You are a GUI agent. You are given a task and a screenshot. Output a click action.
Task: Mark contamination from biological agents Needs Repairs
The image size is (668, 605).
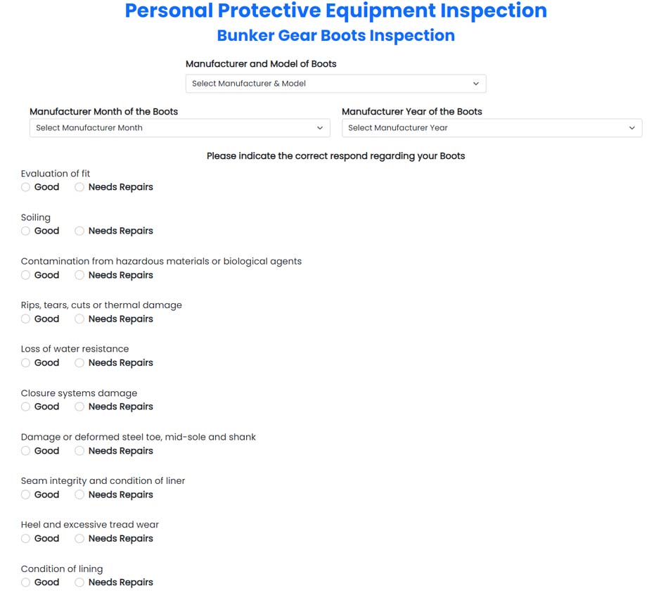click(79, 274)
